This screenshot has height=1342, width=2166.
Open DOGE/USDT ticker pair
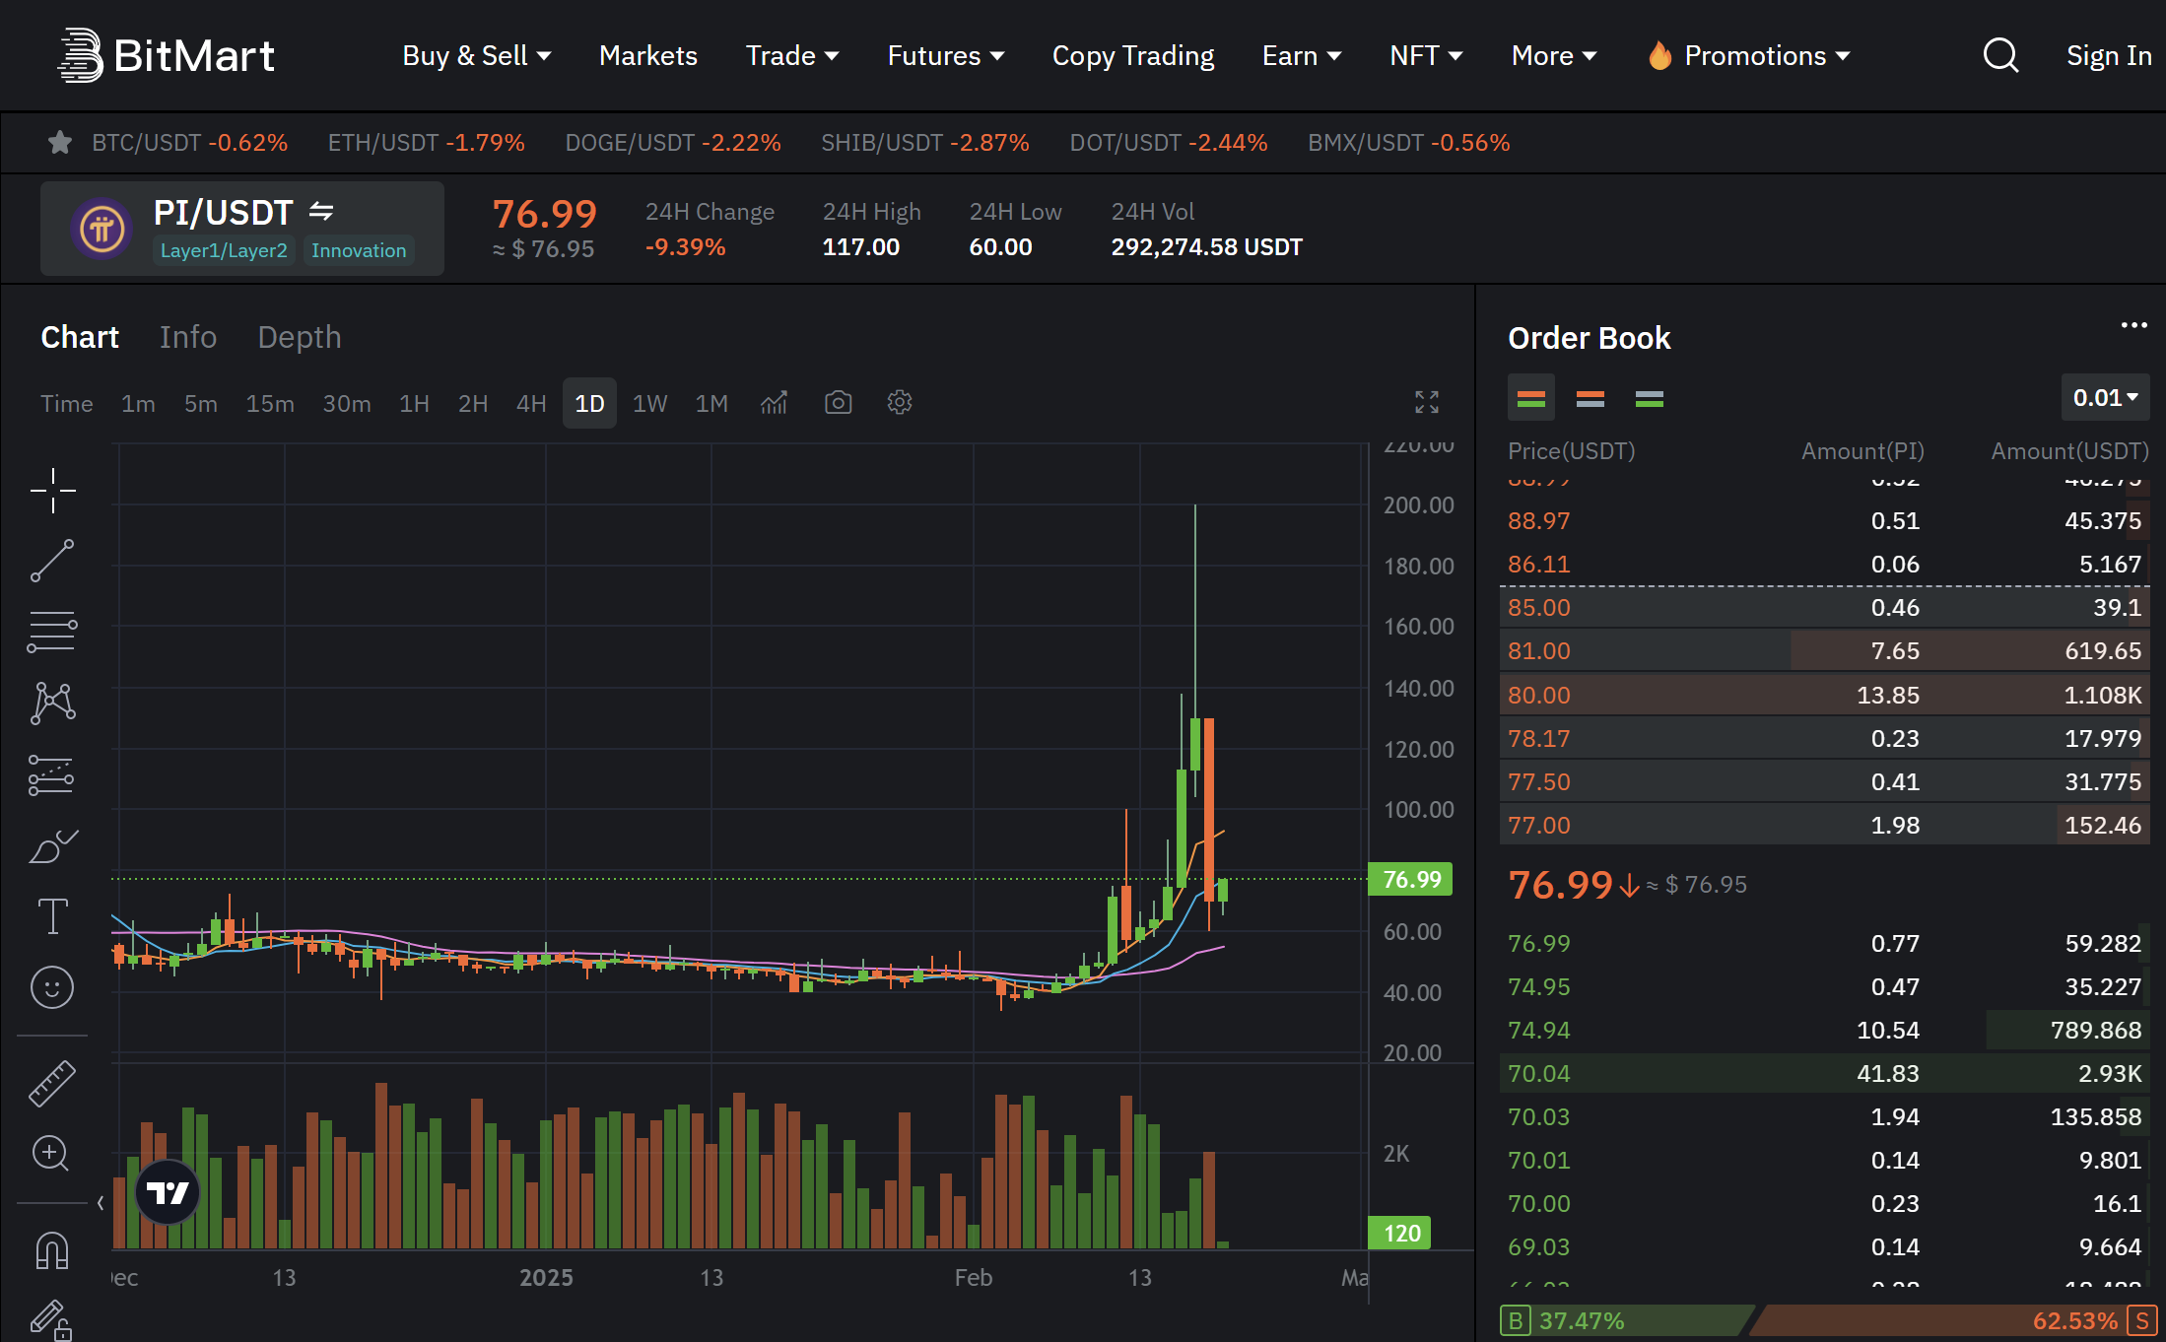673,143
